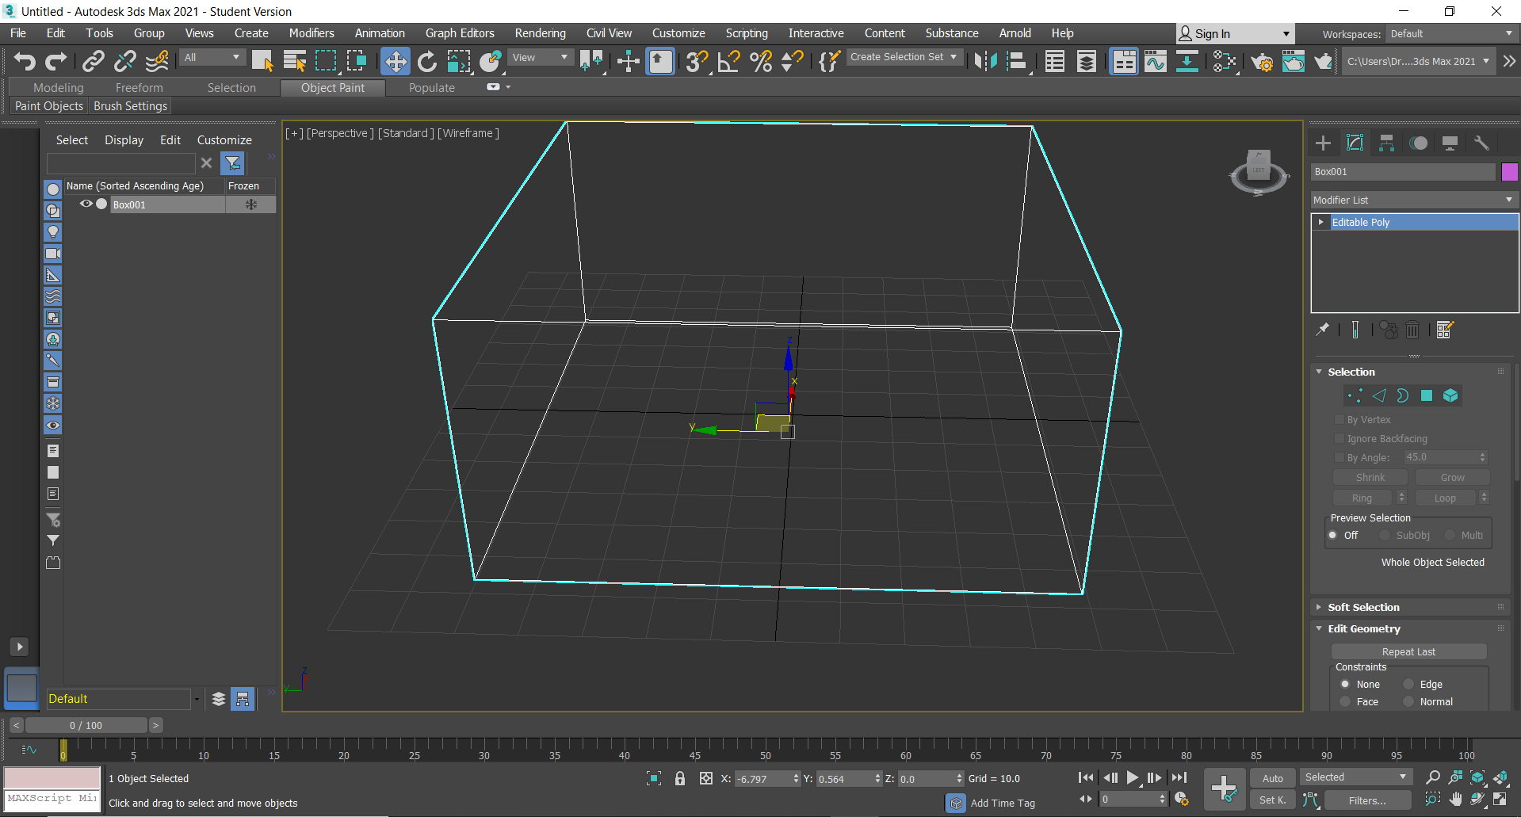Open the Hierarchy command panel tab

pos(1386,143)
